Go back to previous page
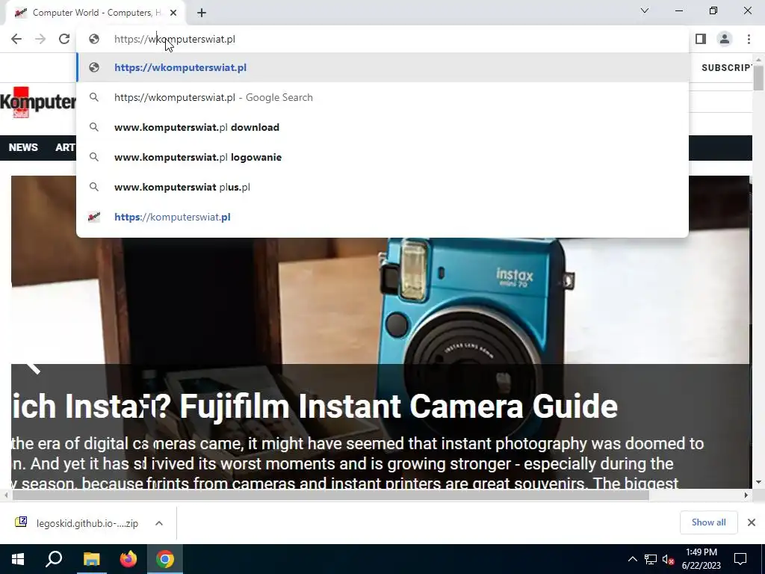 click(16, 39)
